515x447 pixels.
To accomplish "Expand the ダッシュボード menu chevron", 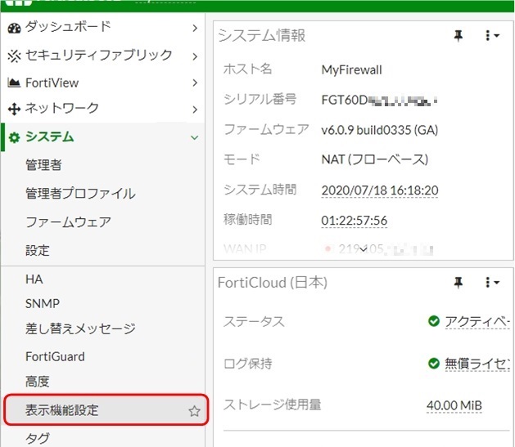I will click(x=194, y=28).
